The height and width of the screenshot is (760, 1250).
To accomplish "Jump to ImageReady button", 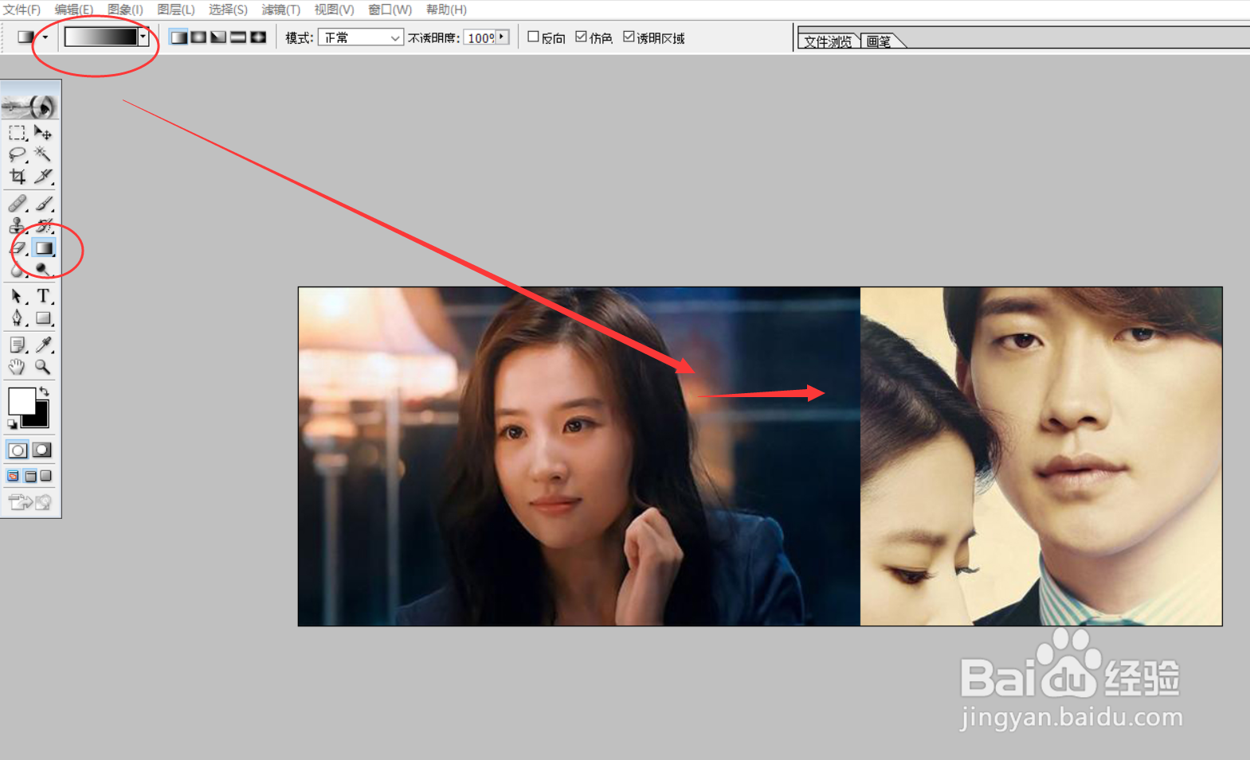I will [30, 502].
